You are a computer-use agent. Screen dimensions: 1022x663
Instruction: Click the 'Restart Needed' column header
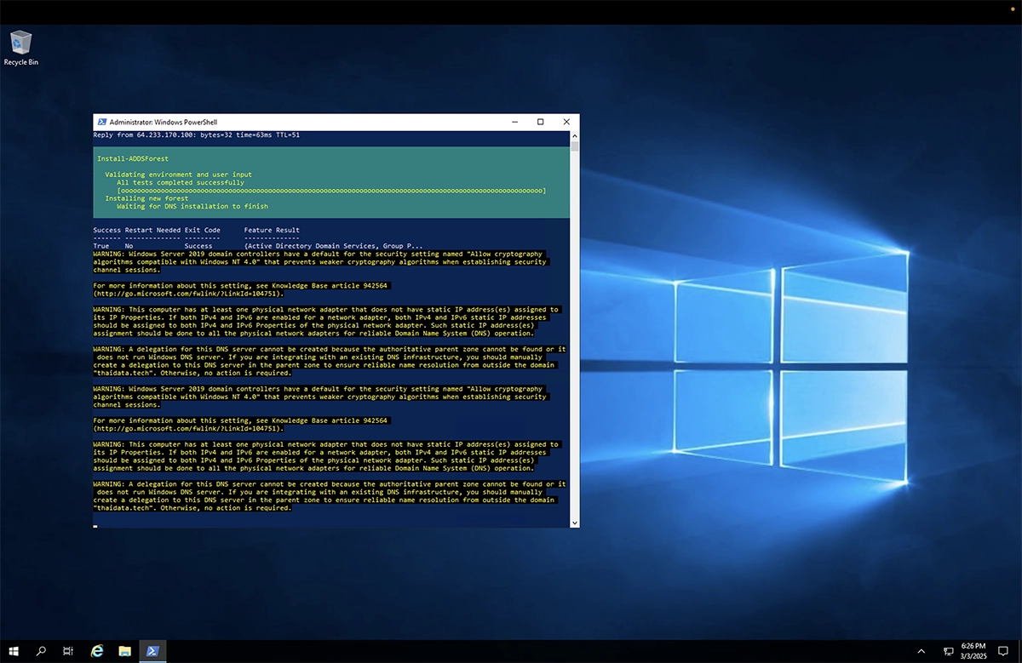[x=152, y=230]
